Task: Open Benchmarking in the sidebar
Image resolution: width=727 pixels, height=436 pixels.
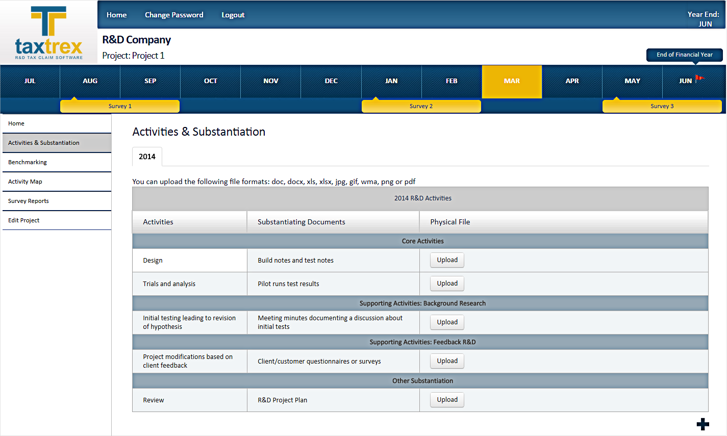Action: click(x=28, y=162)
